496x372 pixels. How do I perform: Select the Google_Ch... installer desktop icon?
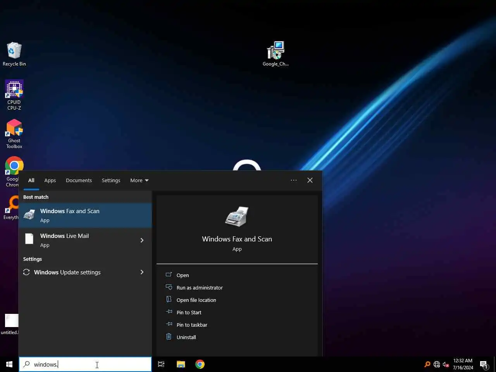(276, 54)
